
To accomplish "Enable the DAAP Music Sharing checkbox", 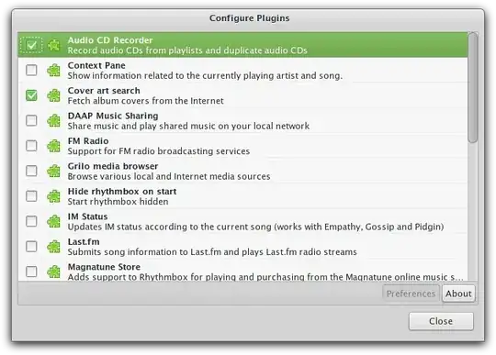I will 31,121.
